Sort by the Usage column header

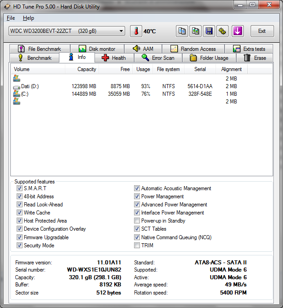pyautogui.click(x=142, y=69)
